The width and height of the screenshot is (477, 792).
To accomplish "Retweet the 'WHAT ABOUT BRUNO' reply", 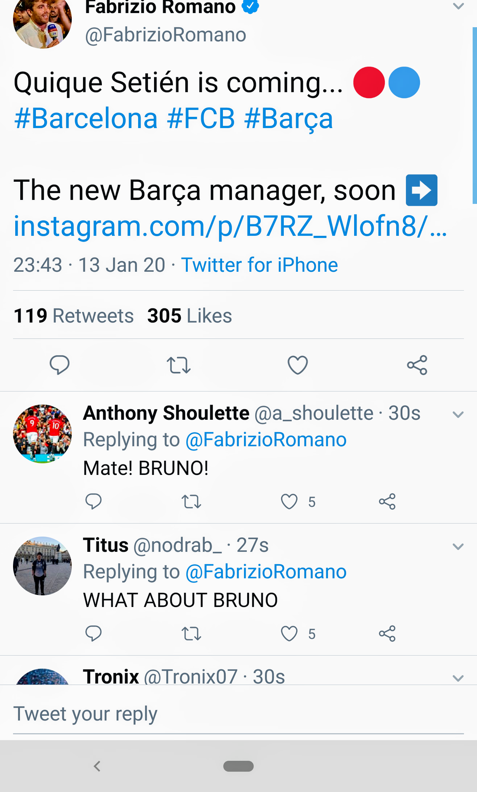I will [191, 634].
